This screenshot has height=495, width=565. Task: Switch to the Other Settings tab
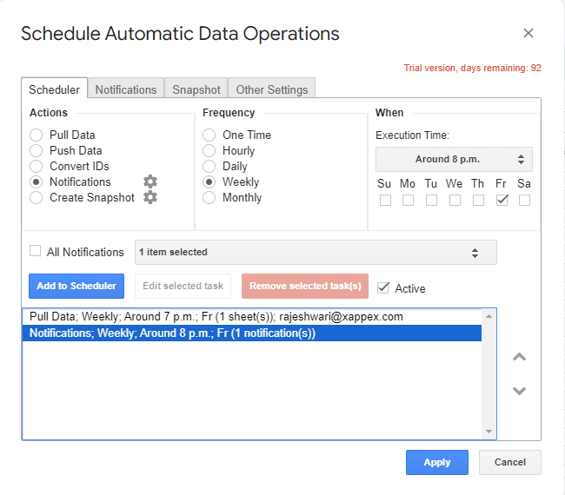coord(272,89)
